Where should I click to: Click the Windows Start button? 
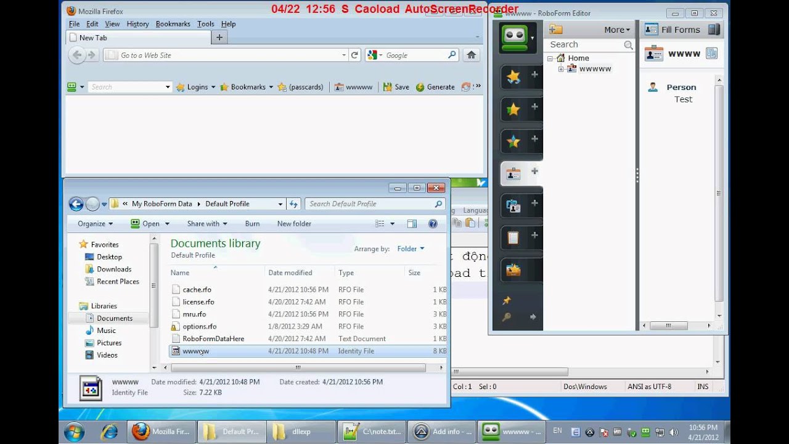click(74, 431)
